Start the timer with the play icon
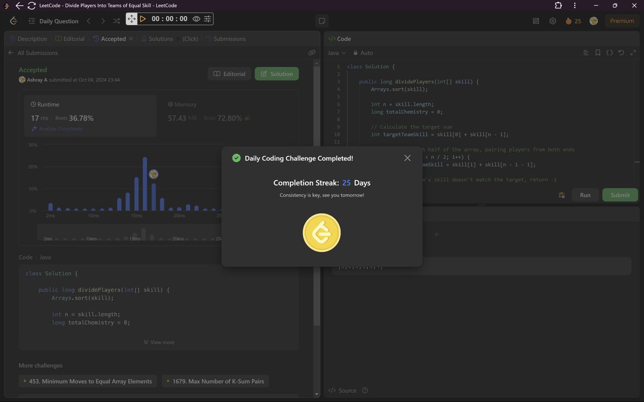This screenshot has width=644, height=402. click(x=143, y=19)
